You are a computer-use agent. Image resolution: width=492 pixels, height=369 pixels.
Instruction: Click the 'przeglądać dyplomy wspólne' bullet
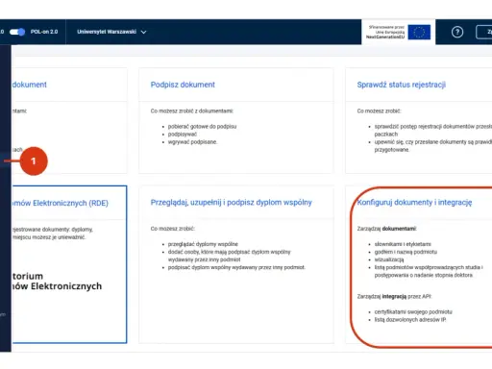203,244
